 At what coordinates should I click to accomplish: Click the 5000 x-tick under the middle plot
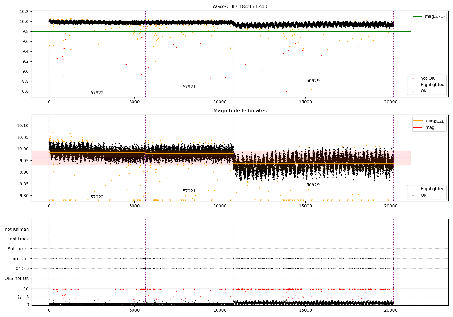(x=134, y=206)
